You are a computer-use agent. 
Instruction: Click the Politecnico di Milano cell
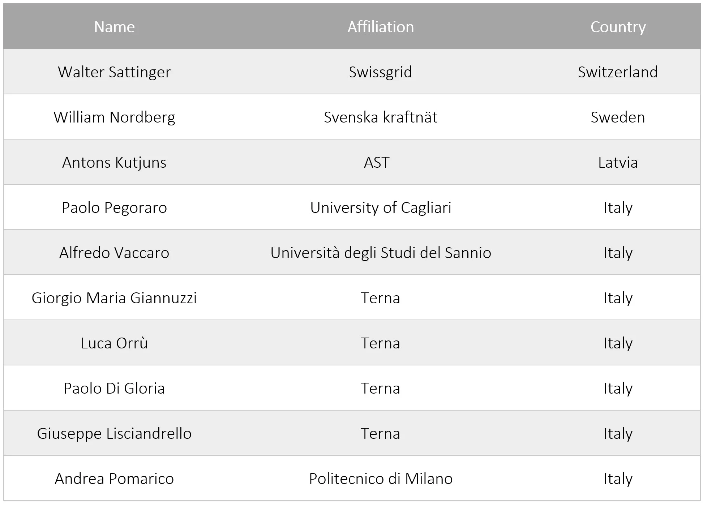click(381, 479)
